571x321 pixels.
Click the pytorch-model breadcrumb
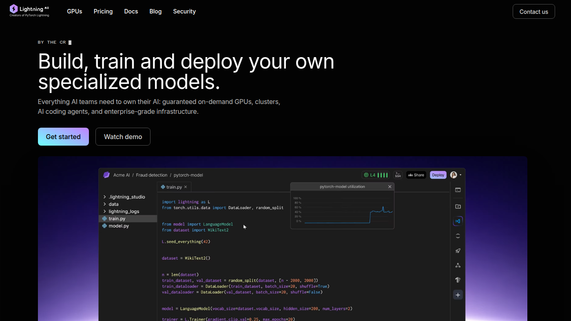pyautogui.click(x=188, y=175)
